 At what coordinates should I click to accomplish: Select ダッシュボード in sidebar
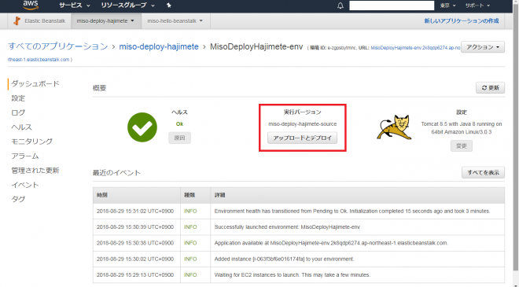(x=35, y=84)
